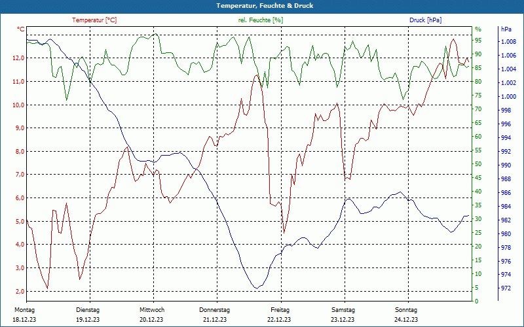Click the "7,0" temperature axis value
The height and width of the screenshot is (327, 524).
pyautogui.click(x=19, y=174)
